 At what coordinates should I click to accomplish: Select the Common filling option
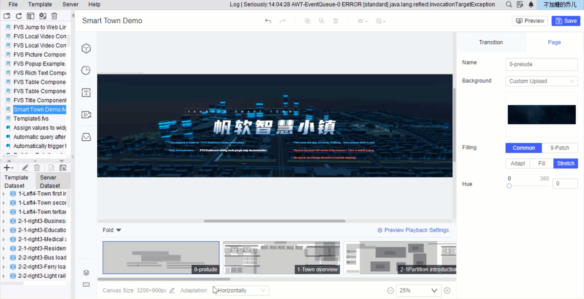(x=524, y=148)
